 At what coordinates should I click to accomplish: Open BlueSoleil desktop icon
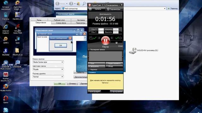[x=6, y=52]
